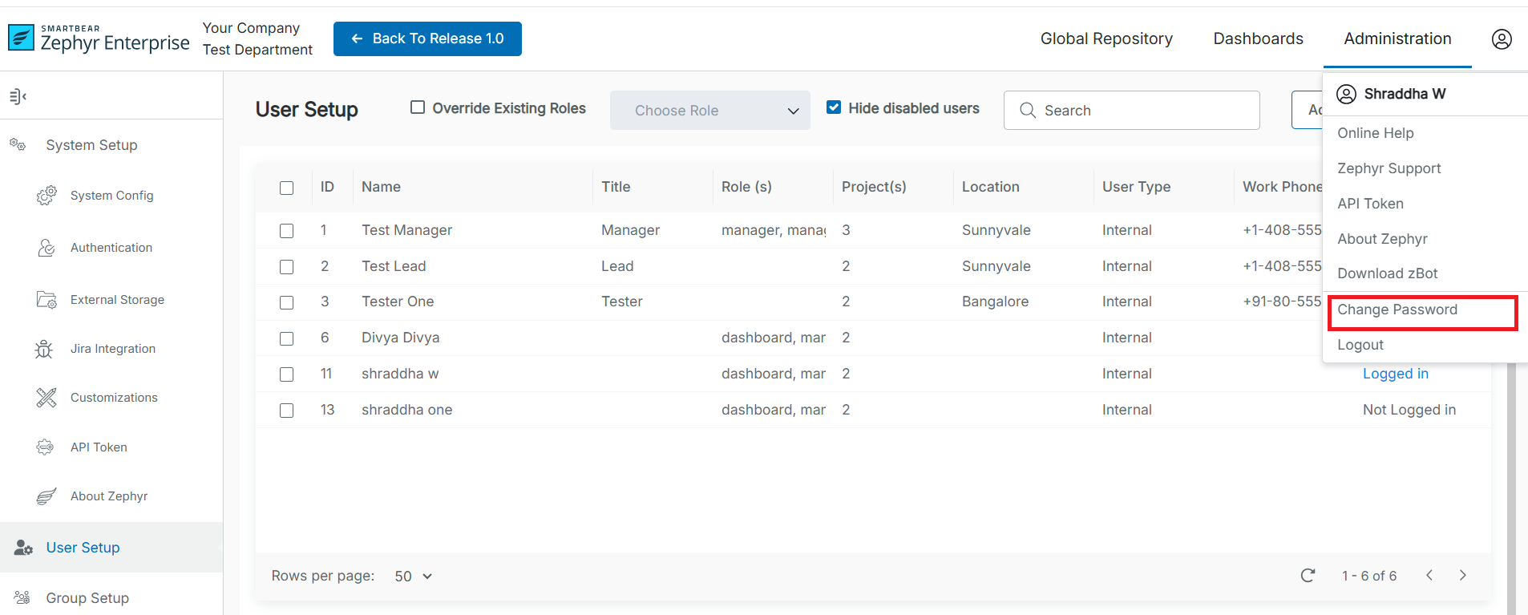Screen dimensions: 1528x615
Task: Click the refresh icon in table footer
Action: pyautogui.click(x=1308, y=576)
